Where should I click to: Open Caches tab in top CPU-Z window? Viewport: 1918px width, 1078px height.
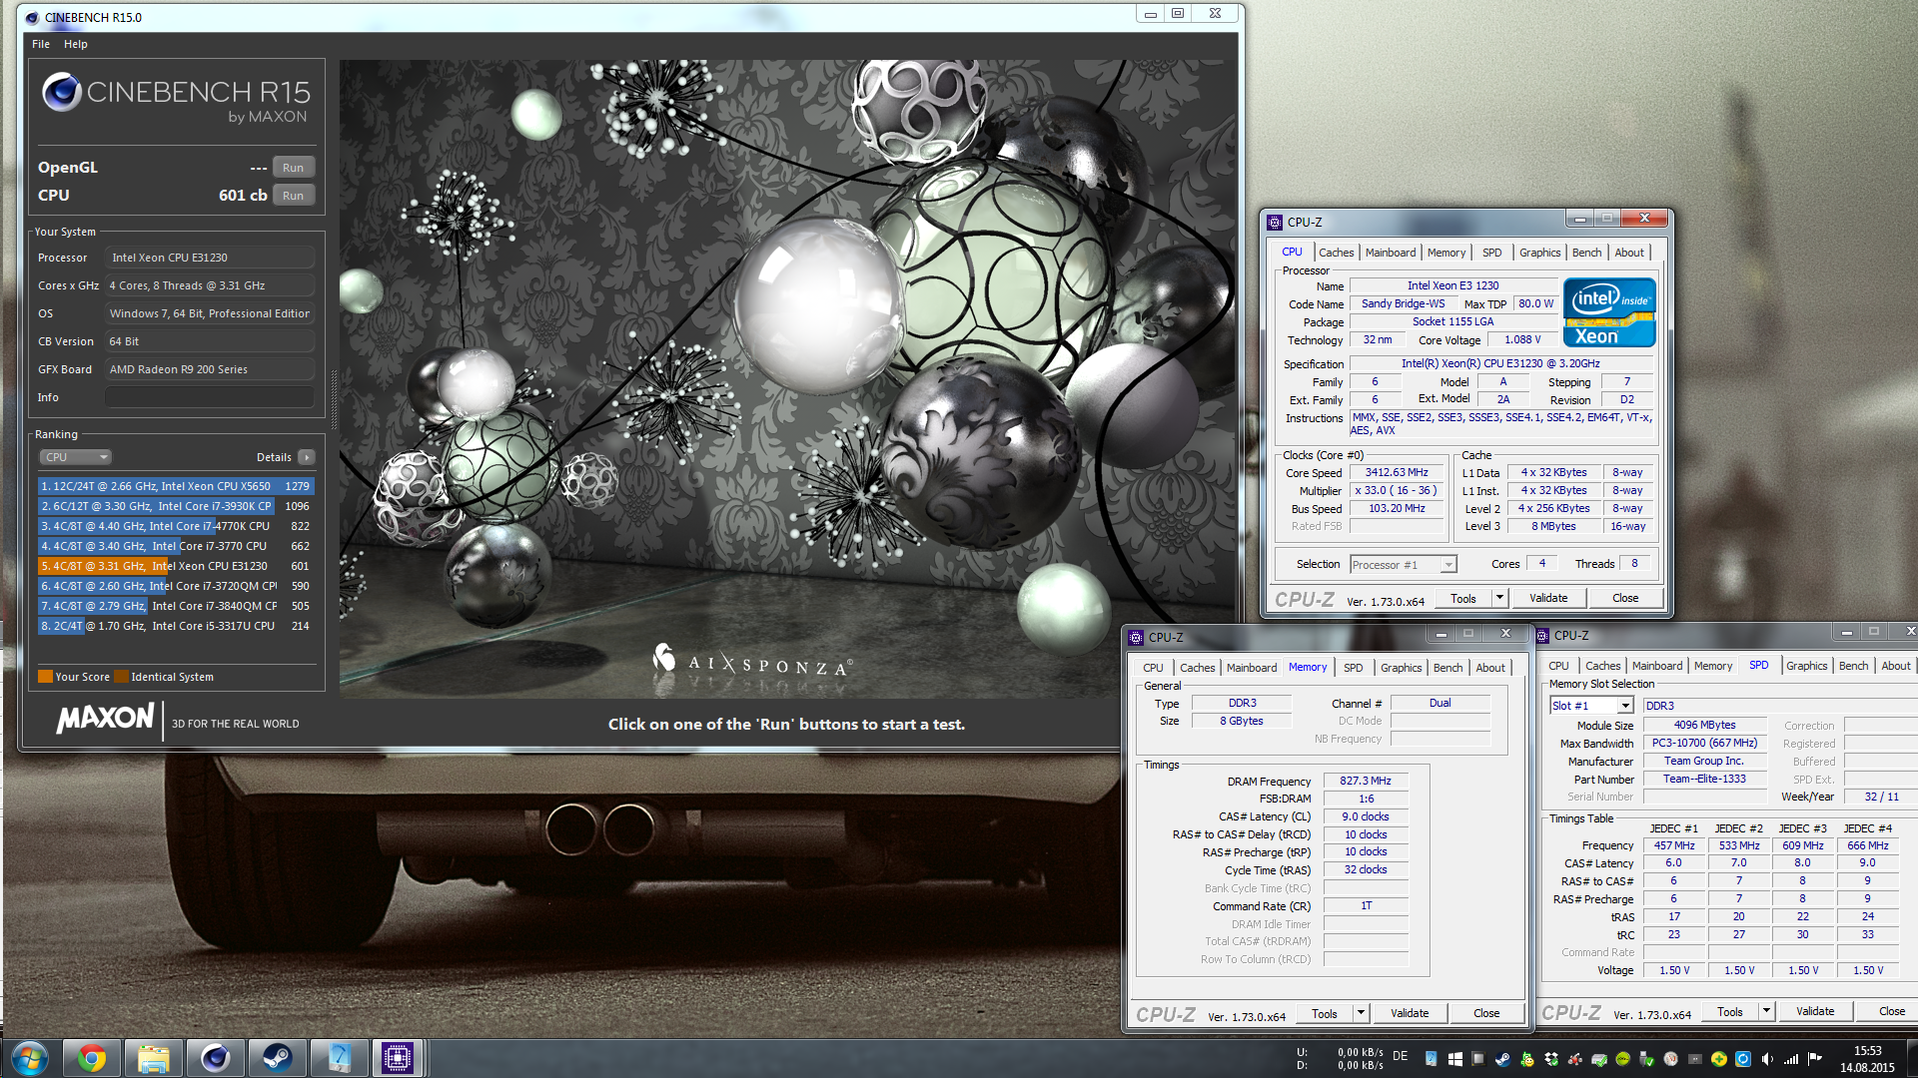[1336, 253]
